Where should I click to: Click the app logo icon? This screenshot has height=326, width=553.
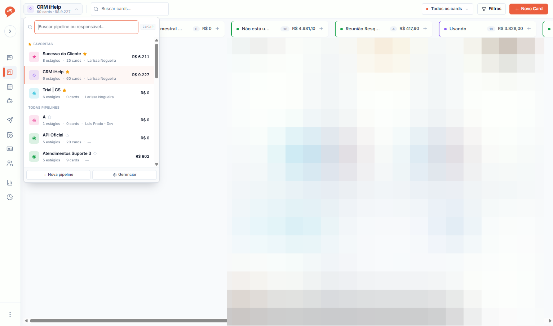[x=10, y=12]
